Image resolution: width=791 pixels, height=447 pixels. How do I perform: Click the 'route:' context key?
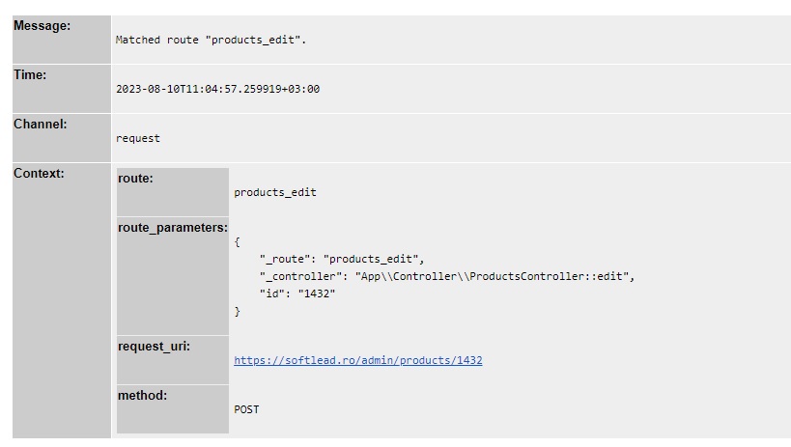coord(135,179)
